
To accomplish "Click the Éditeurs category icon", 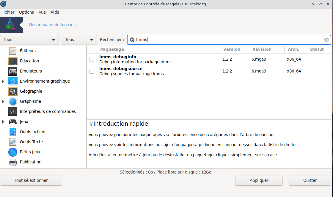I will (13, 51).
